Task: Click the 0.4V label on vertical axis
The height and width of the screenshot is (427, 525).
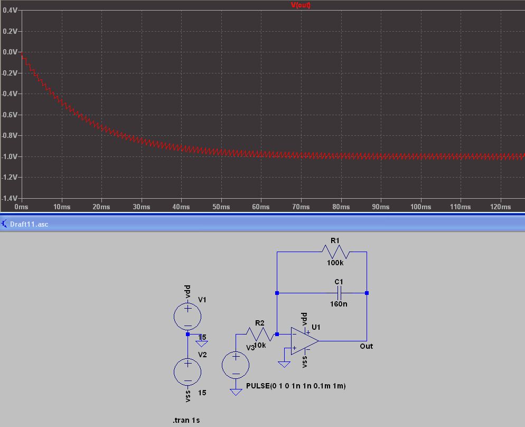Action: [10, 11]
